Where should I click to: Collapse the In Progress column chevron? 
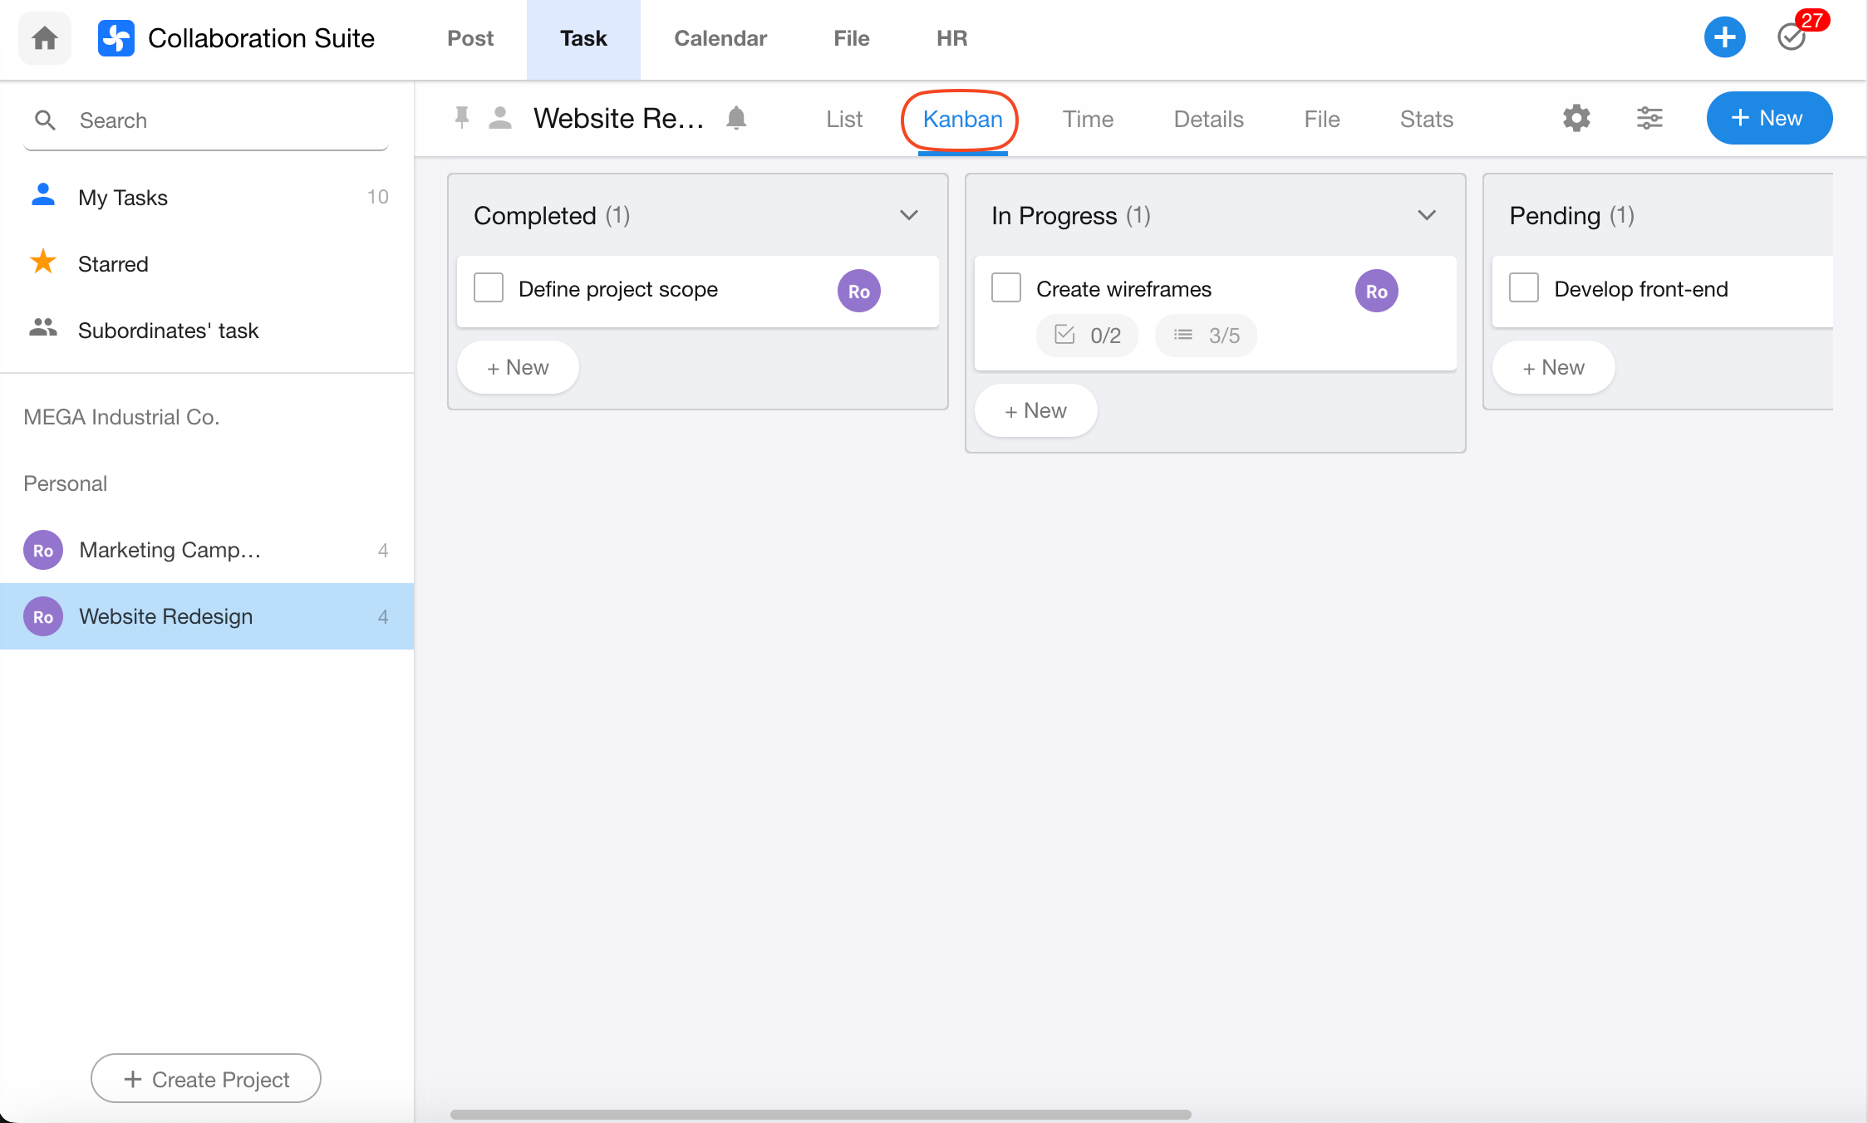[x=1427, y=215]
